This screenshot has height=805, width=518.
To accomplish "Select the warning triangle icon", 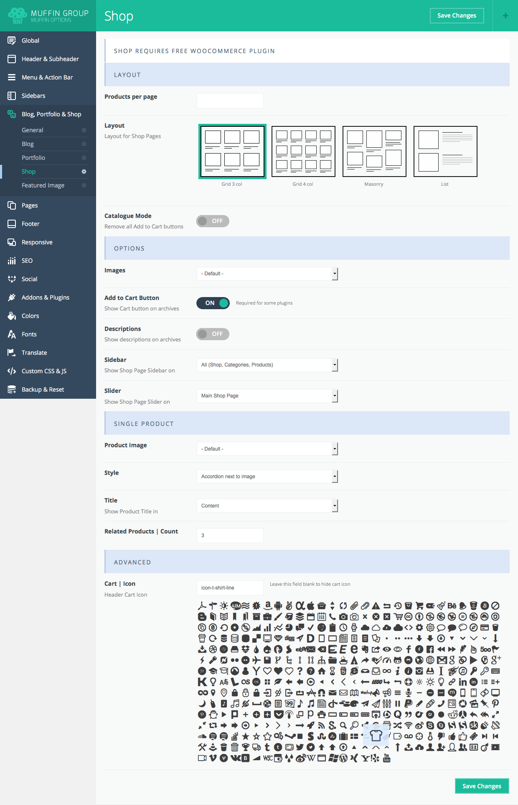I will pos(376,606).
